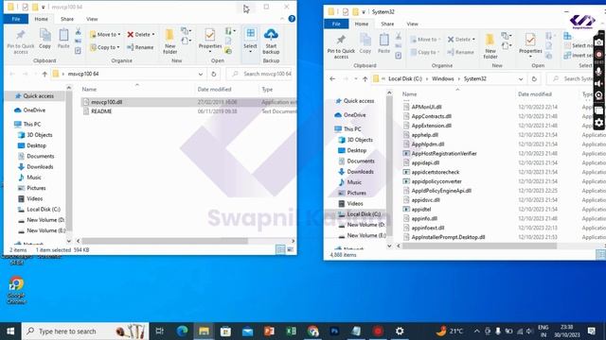Select This PC in System32 navigation pane

point(352,129)
